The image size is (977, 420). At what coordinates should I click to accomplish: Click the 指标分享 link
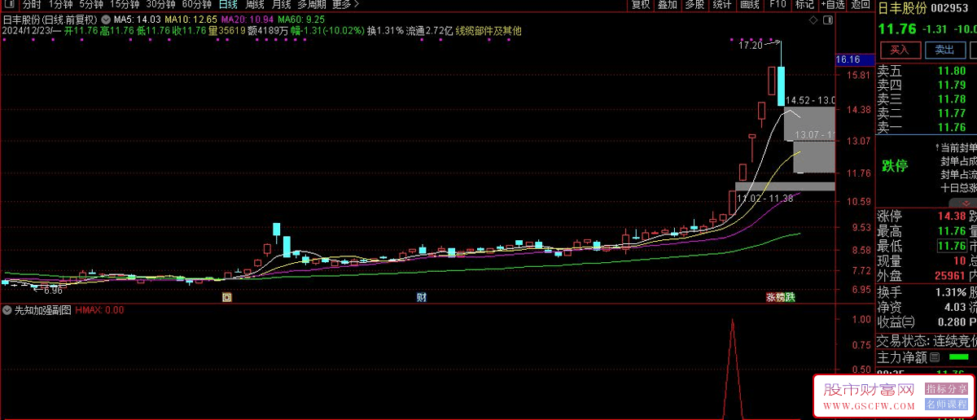948,389
